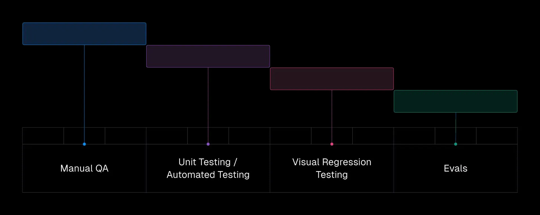Click the pink dot marker

pos(332,144)
